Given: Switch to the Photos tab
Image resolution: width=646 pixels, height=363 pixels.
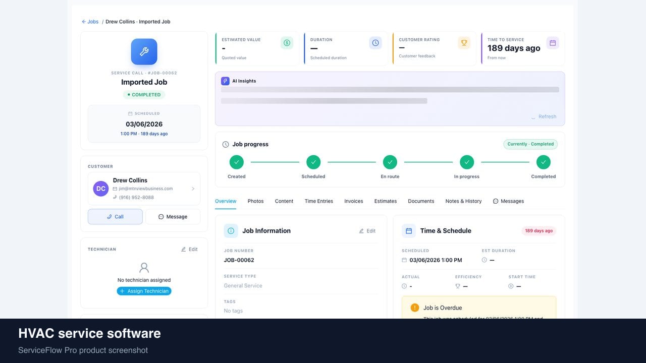Looking at the screenshot, I should click(255, 201).
